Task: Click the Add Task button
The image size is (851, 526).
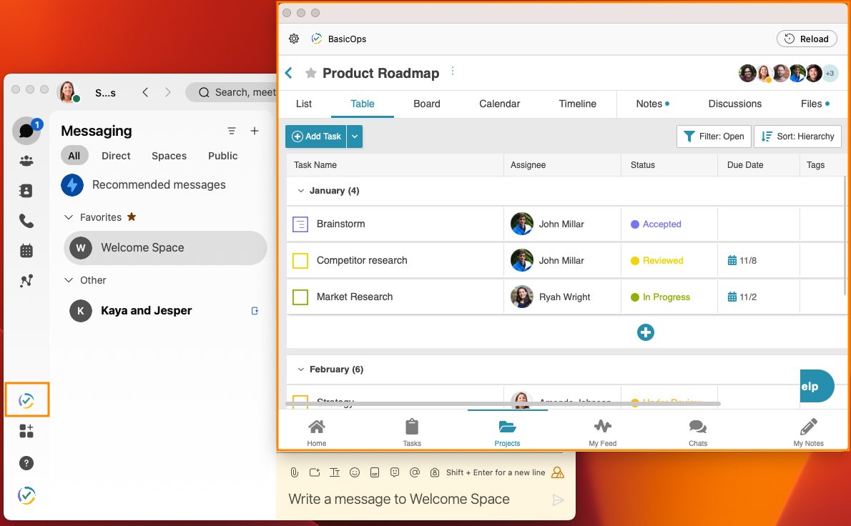Action: pos(316,137)
